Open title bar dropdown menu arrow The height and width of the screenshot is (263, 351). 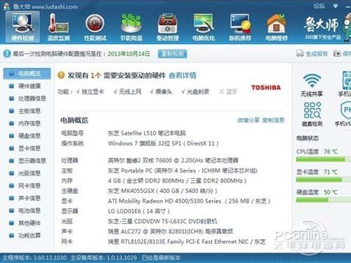336,6
